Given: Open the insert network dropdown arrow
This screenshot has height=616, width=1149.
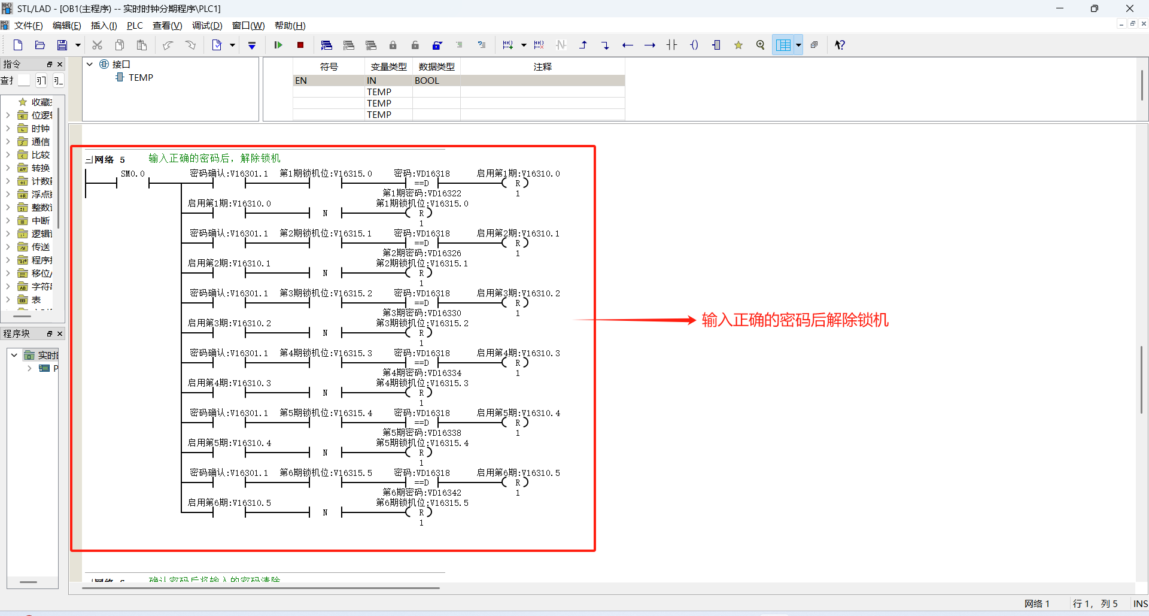Looking at the screenshot, I should pyautogui.click(x=524, y=45).
